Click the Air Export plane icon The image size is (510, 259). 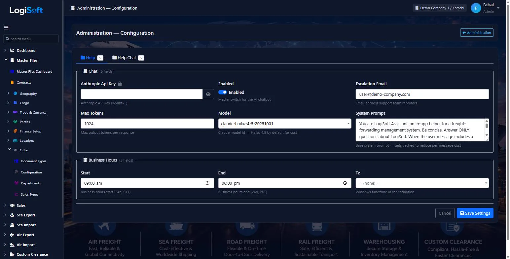[x=12, y=235]
